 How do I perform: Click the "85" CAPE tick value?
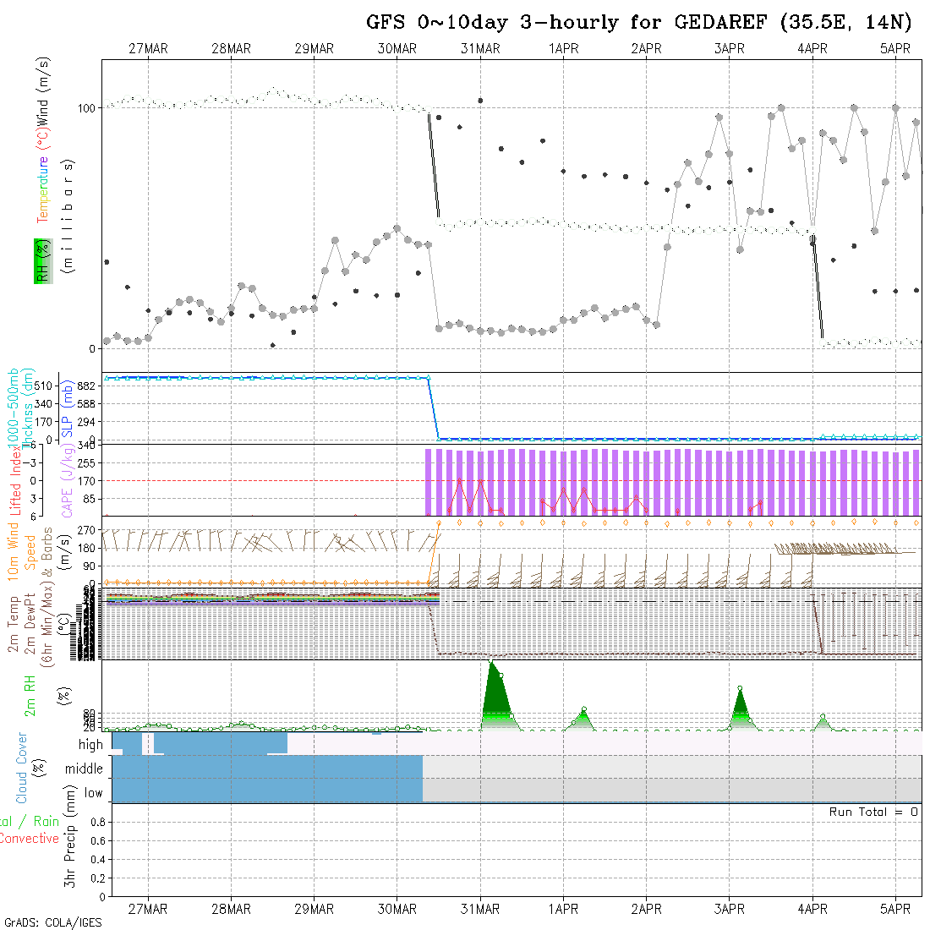click(89, 500)
